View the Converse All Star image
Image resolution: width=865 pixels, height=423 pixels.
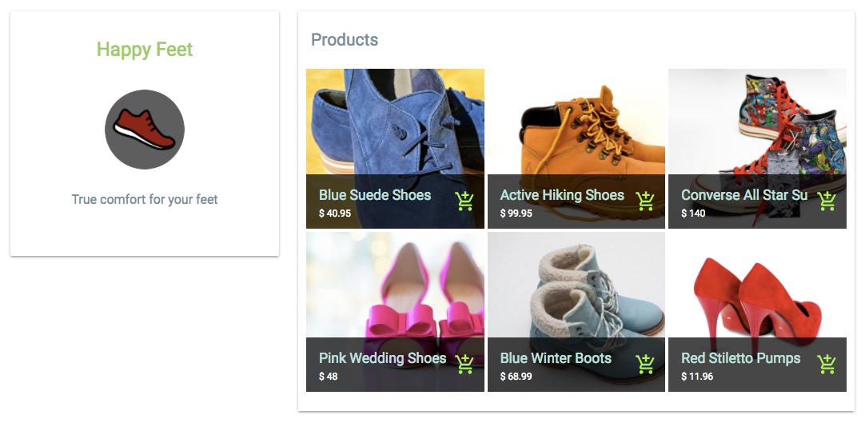point(757,120)
